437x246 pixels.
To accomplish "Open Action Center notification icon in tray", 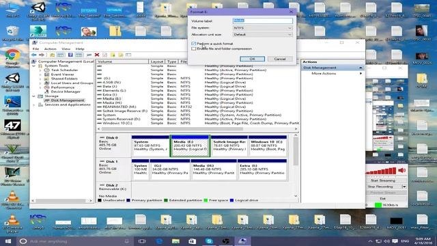I will [395, 241].
